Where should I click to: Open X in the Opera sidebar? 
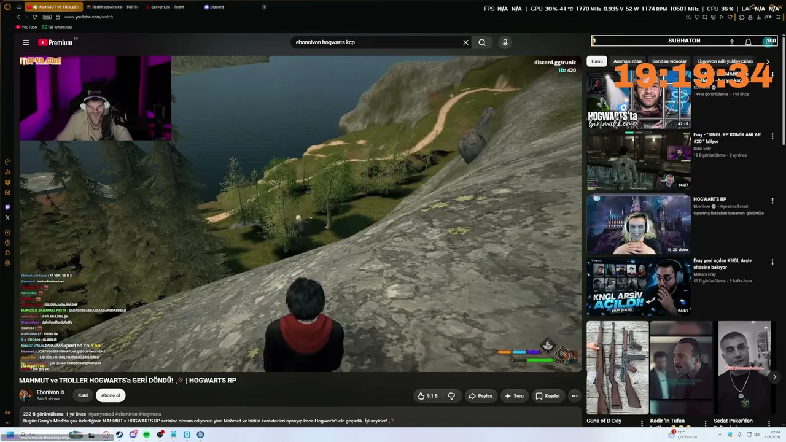click(7, 217)
